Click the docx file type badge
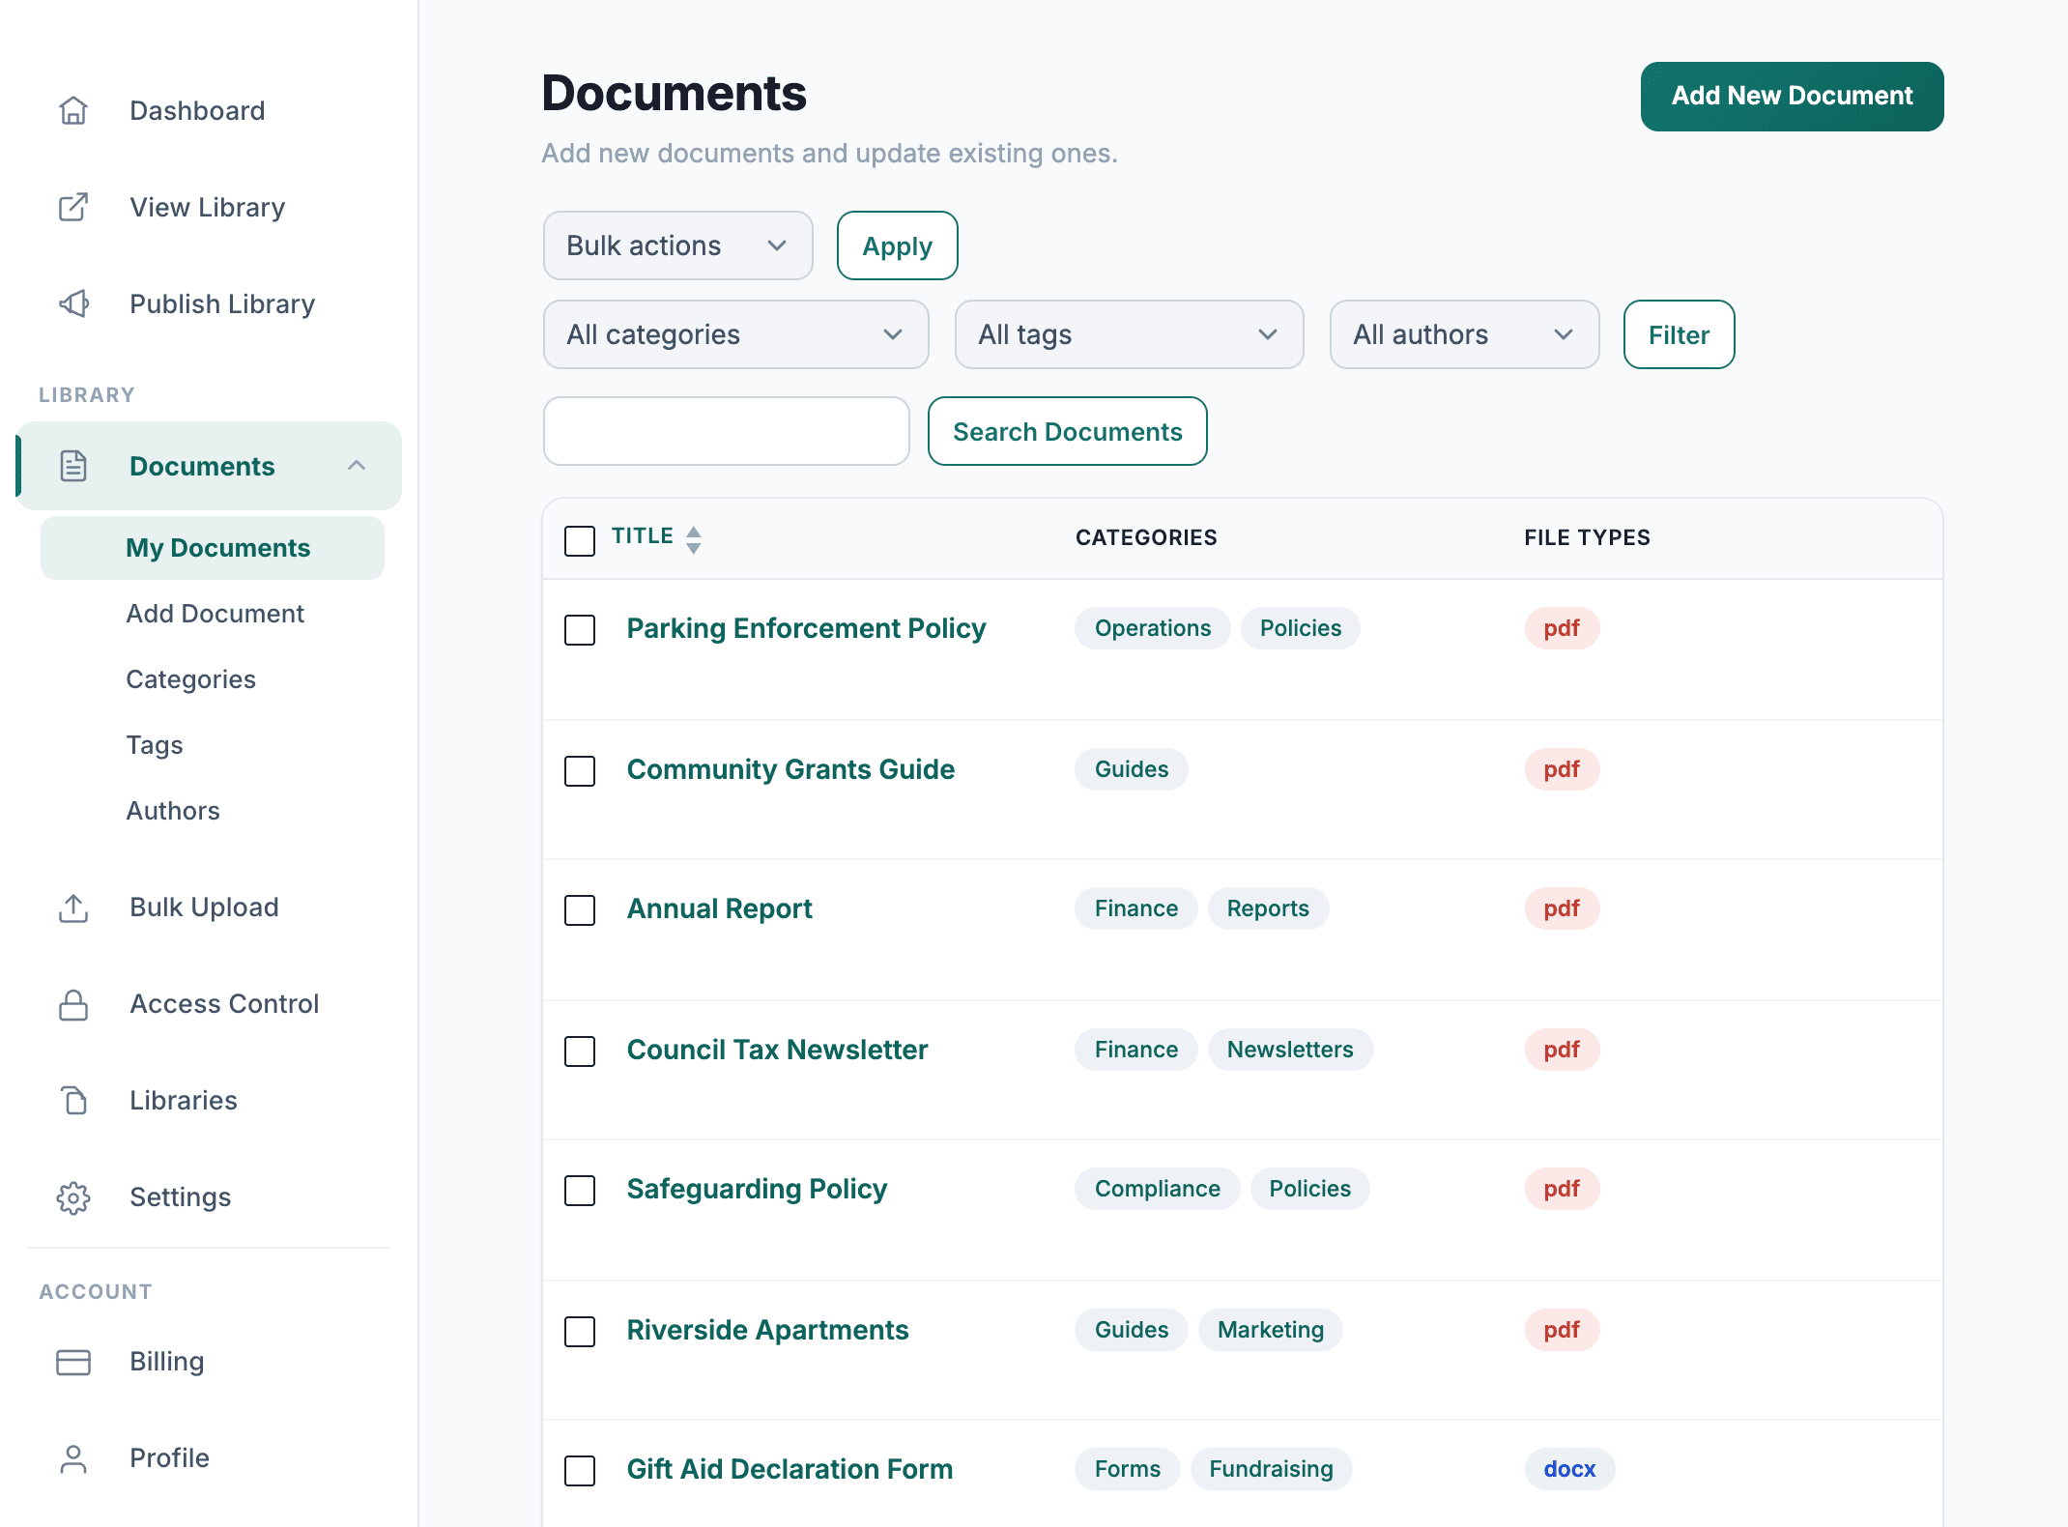 [x=1569, y=1469]
